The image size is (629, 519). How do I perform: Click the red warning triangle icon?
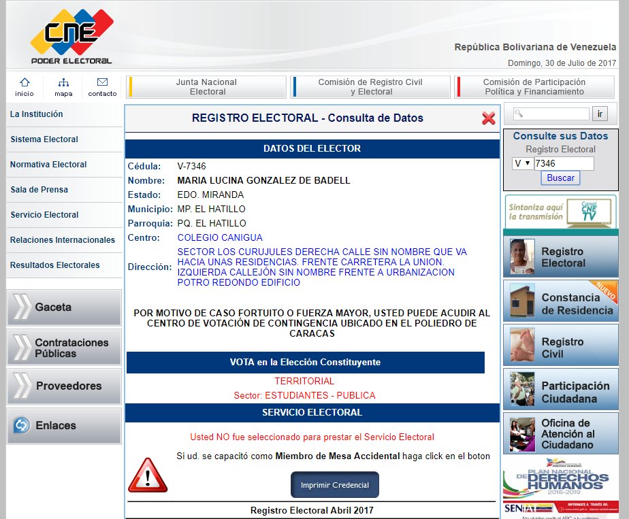pyautogui.click(x=148, y=475)
